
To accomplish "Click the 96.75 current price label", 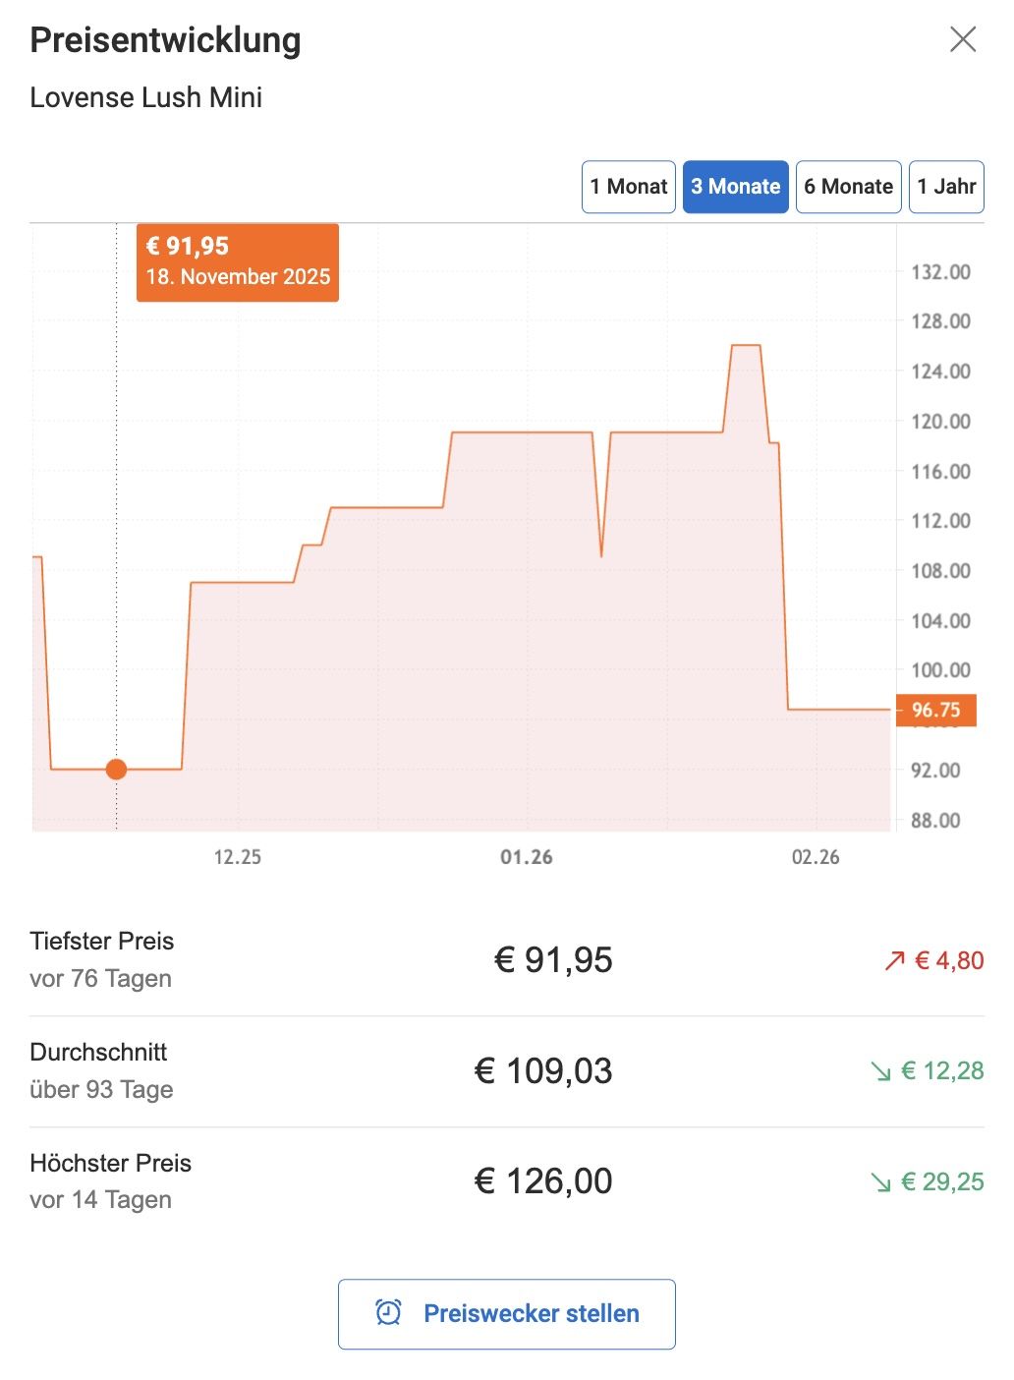I will 935,710.
